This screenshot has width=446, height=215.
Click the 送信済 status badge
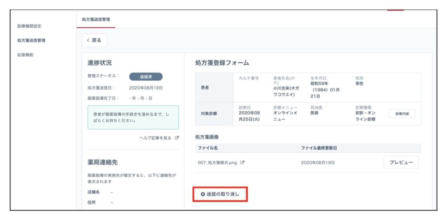click(145, 76)
